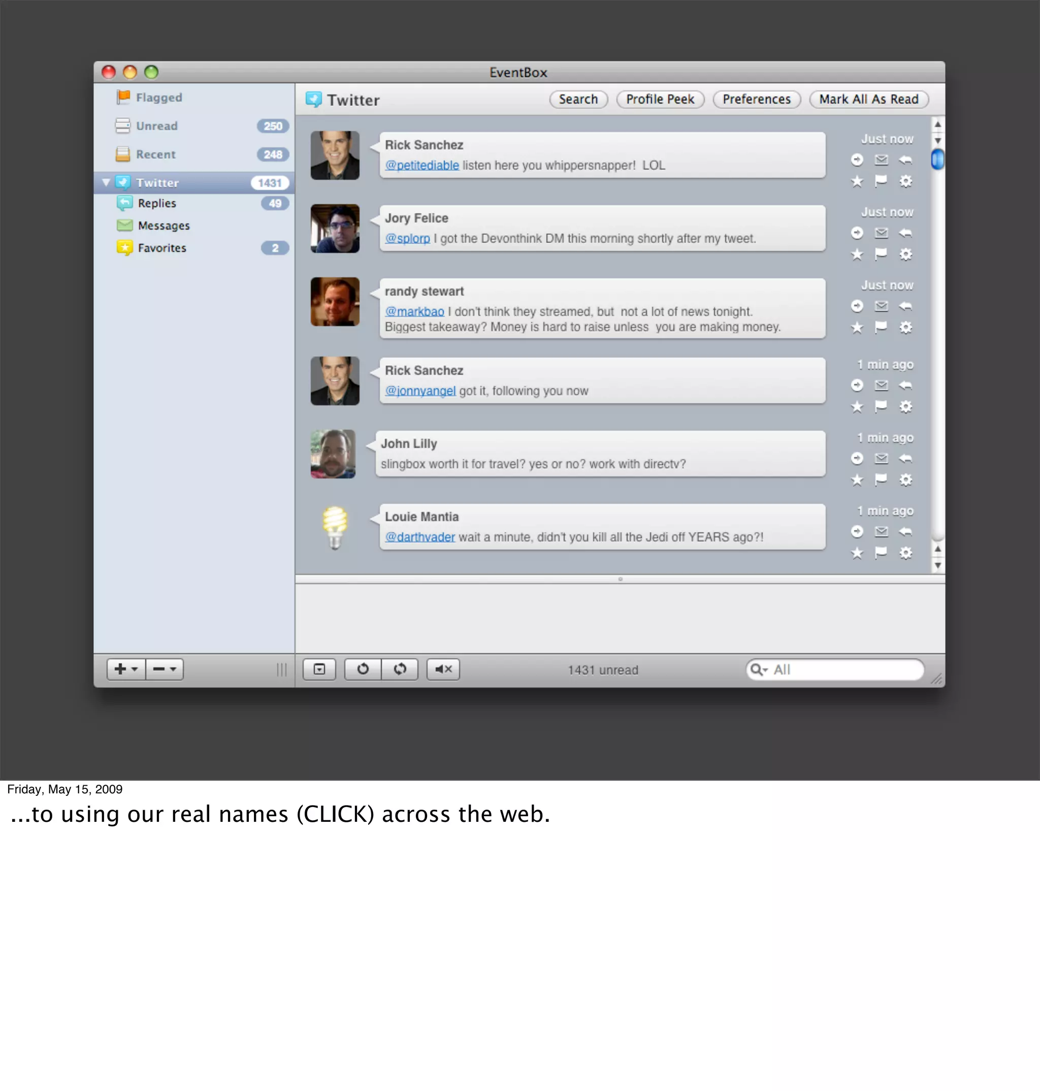The image size is (1040, 1091).
Task: Collapse the Twitter sidebar disclosure triangle
Action: 106,182
